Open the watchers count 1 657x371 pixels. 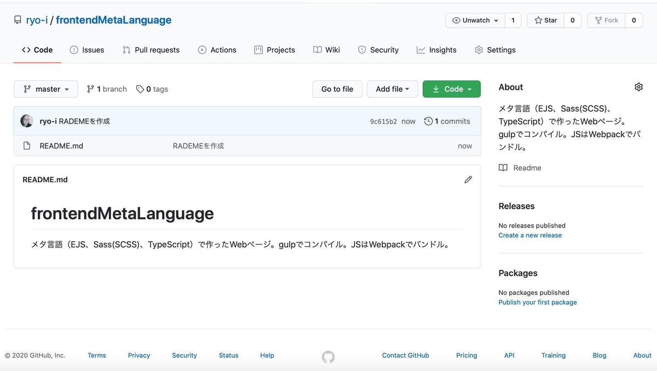tap(513, 20)
